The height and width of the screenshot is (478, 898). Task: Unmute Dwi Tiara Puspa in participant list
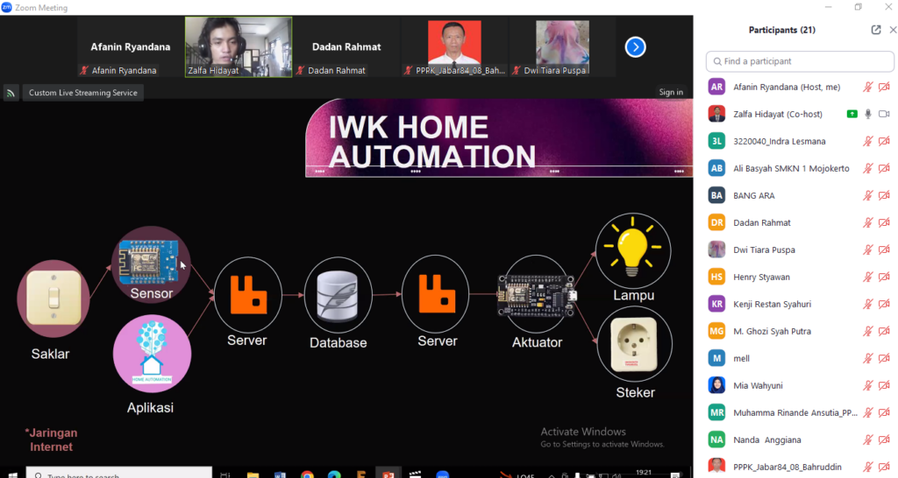pos(868,250)
